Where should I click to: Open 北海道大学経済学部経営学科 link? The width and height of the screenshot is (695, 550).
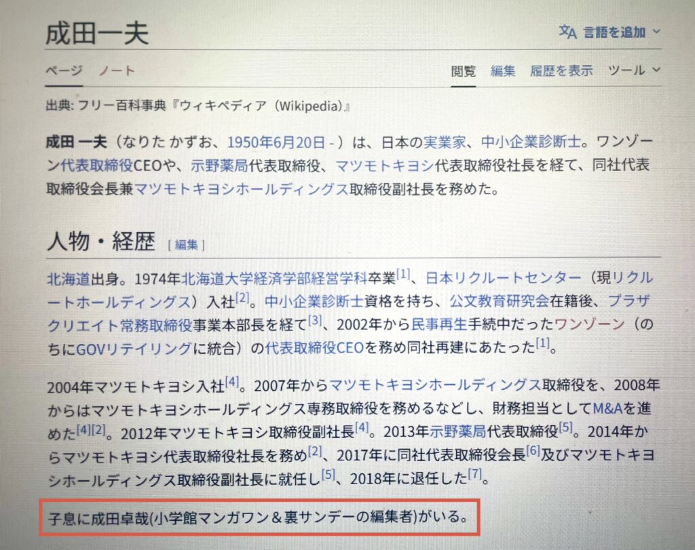click(274, 279)
